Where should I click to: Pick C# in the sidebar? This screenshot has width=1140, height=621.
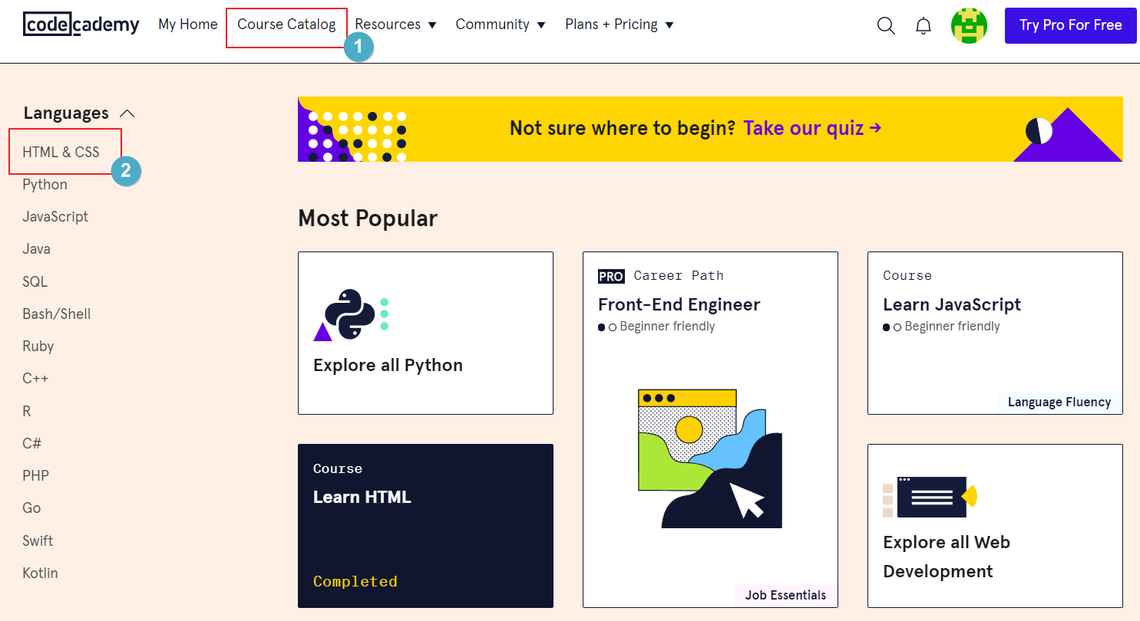pyautogui.click(x=32, y=443)
